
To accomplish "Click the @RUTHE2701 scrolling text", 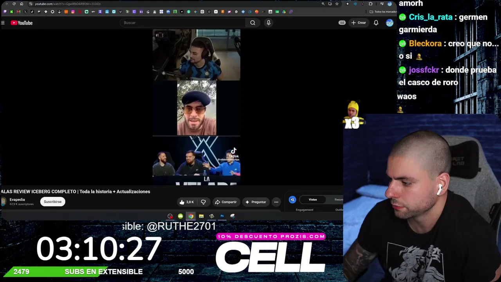I will (181, 226).
